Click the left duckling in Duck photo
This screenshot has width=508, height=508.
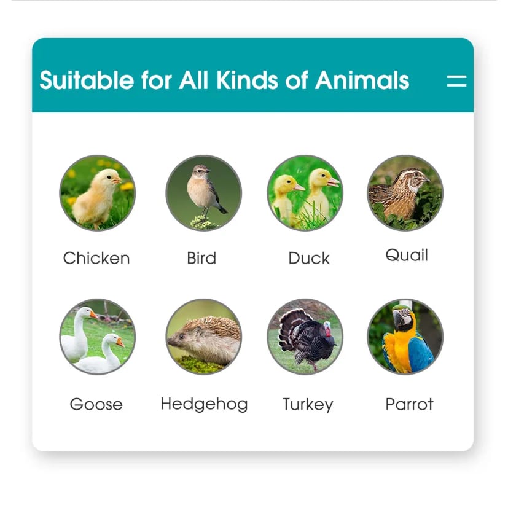[x=286, y=197]
